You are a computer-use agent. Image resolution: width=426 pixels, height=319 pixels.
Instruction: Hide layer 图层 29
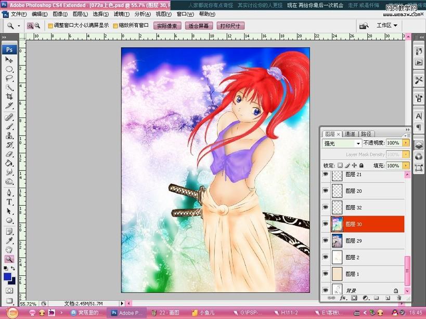(x=326, y=241)
